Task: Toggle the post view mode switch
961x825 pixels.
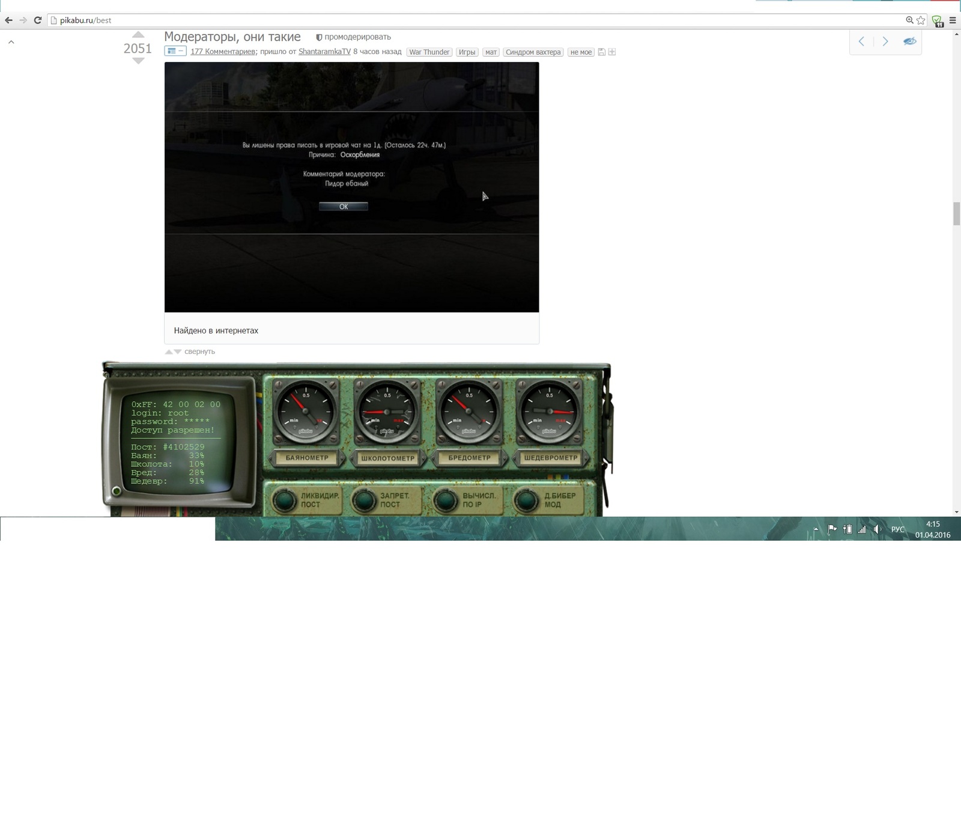Action: point(175,52)
